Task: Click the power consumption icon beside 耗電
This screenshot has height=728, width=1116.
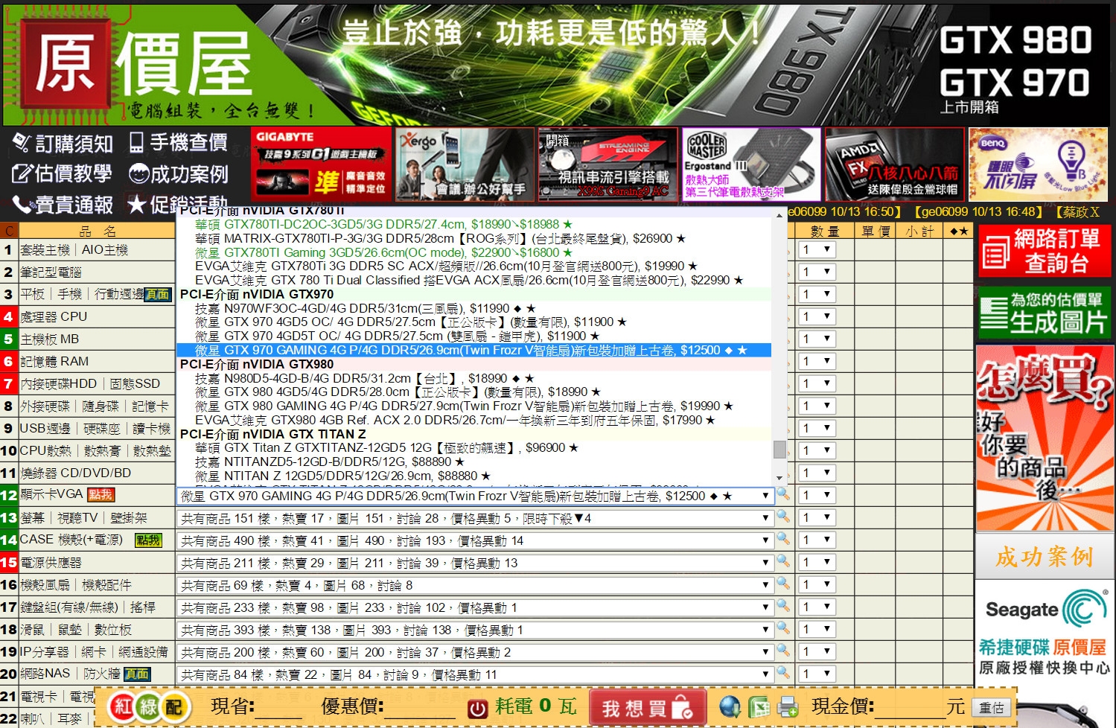Action: pyautogui.click(x=477, y=708)
